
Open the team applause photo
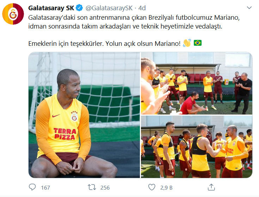197,83
